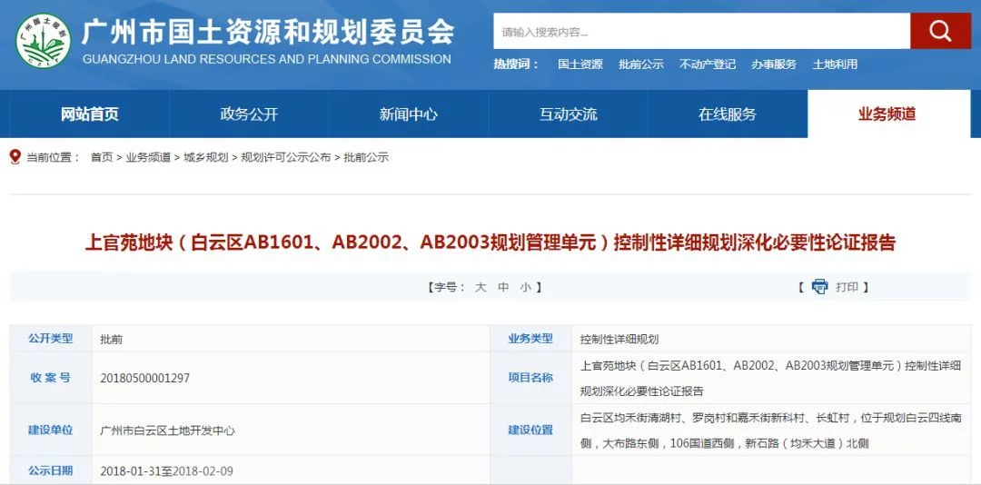This screenshot has width=981, height=485.
Task: Go to 业务频道 in breadcrumb
Action: click(148, 158)
